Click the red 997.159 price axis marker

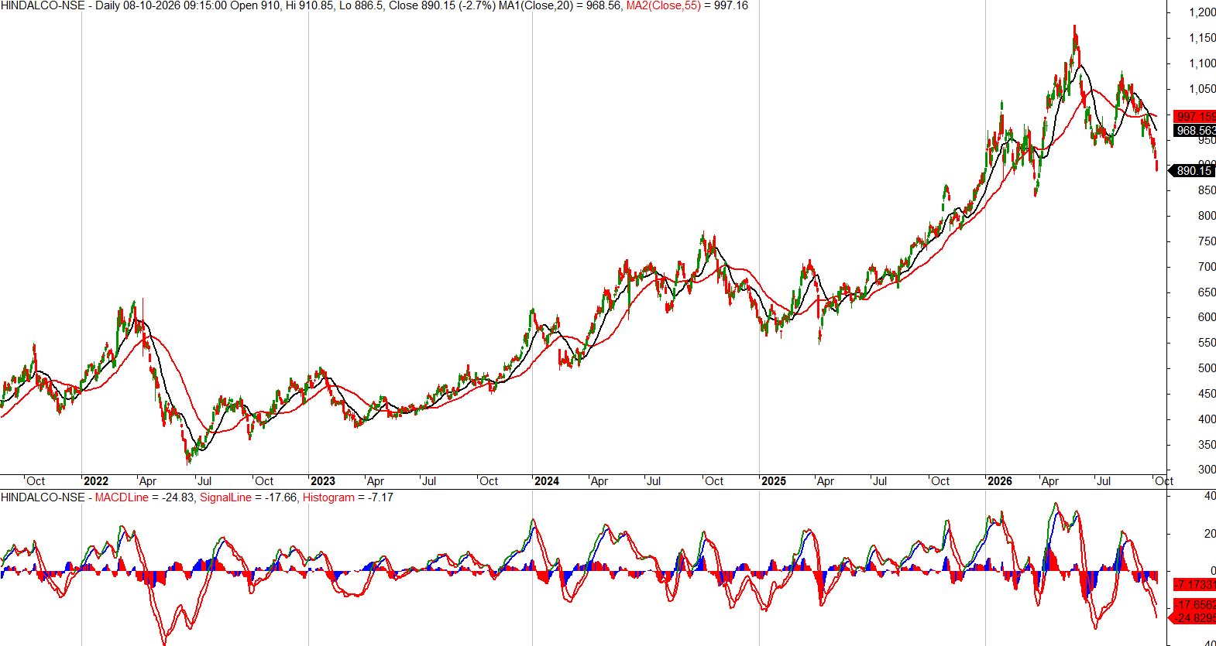click(x=1195, y=117)
